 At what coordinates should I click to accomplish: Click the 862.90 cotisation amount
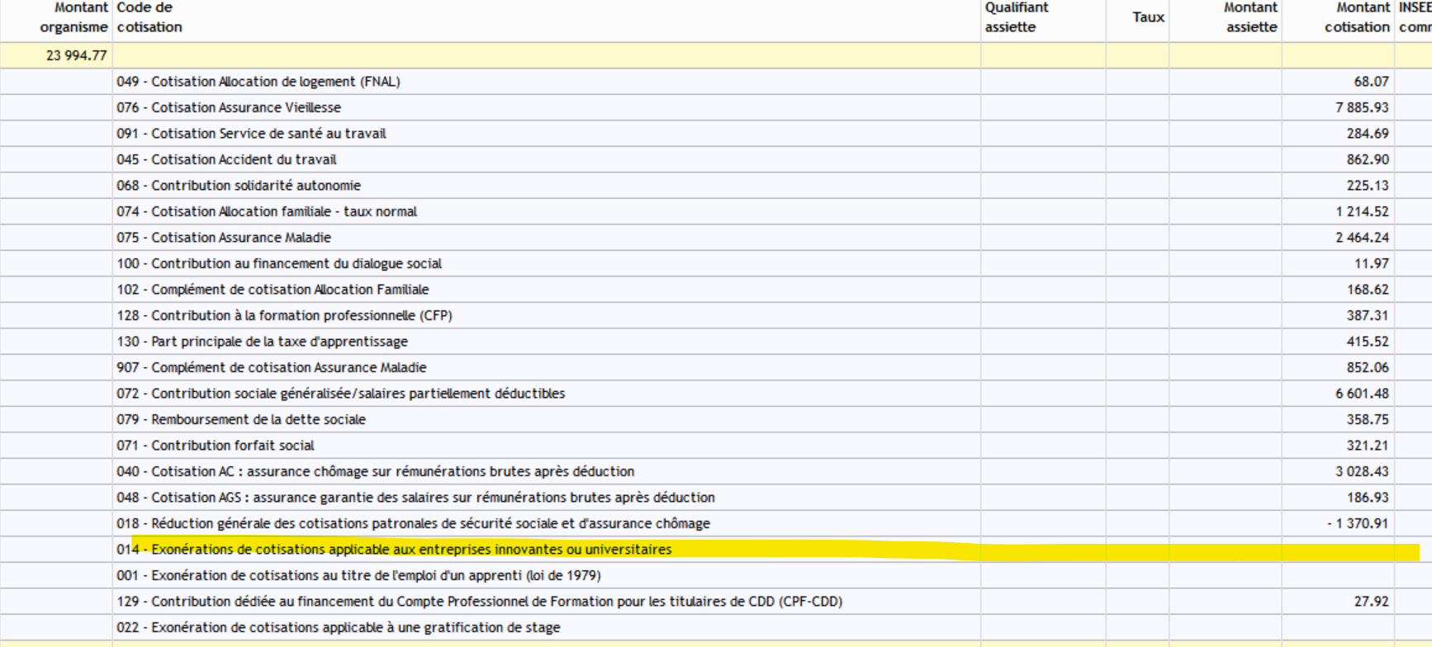tap(1368, 159)
